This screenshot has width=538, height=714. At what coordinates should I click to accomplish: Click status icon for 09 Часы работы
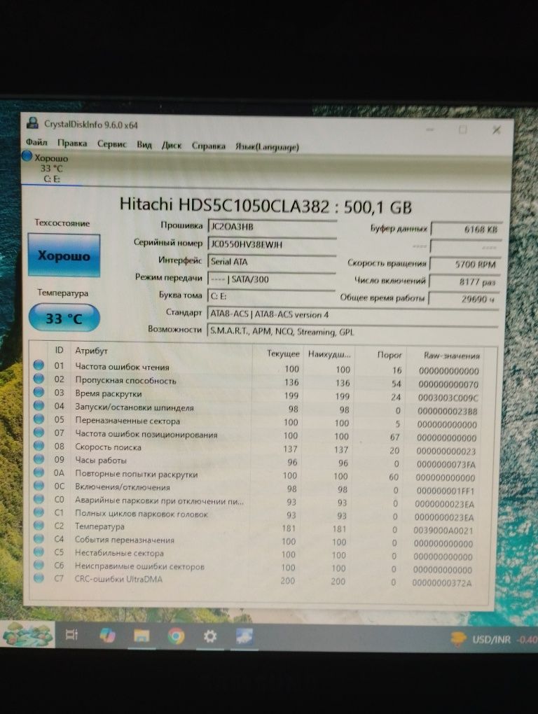39,458
